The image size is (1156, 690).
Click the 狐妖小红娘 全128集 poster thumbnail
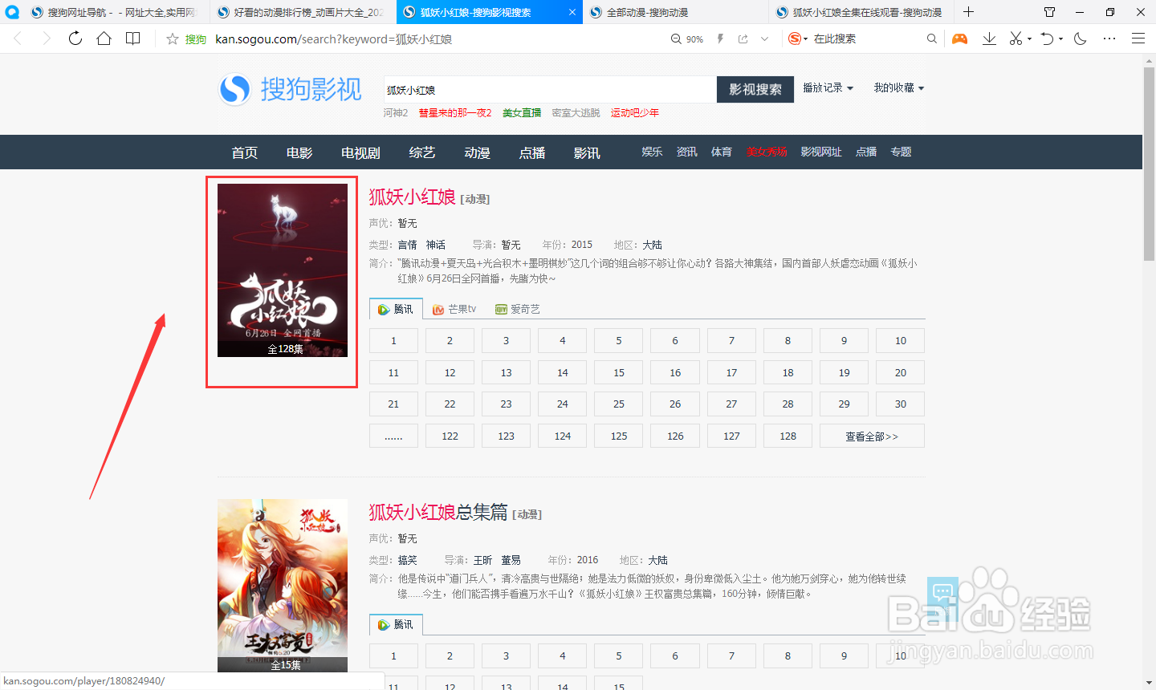pyautogui.click(x=283, y=270)
